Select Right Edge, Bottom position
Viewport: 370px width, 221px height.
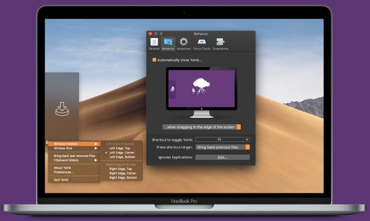[x=121, y=178]
